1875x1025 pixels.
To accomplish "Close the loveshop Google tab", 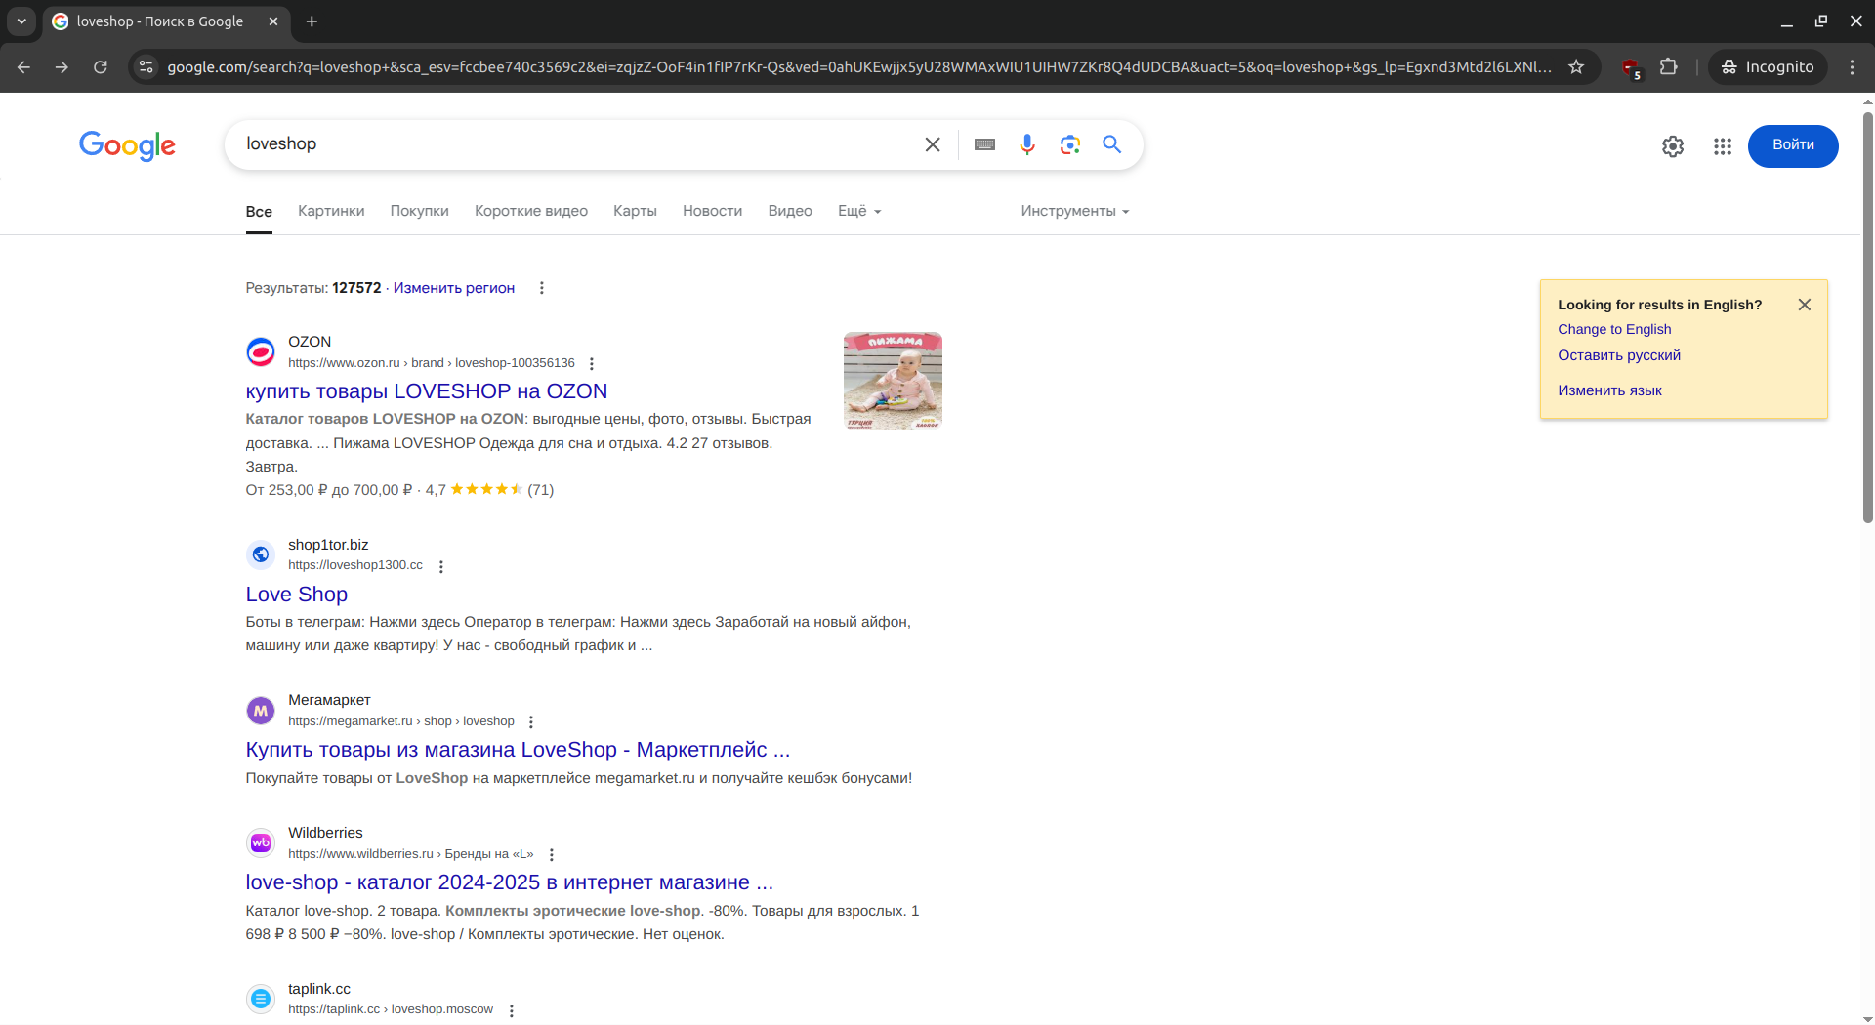I will [x=273, y=21].
